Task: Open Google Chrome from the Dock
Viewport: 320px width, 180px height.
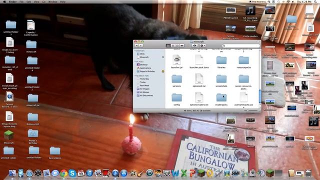Action: (63, 173)
